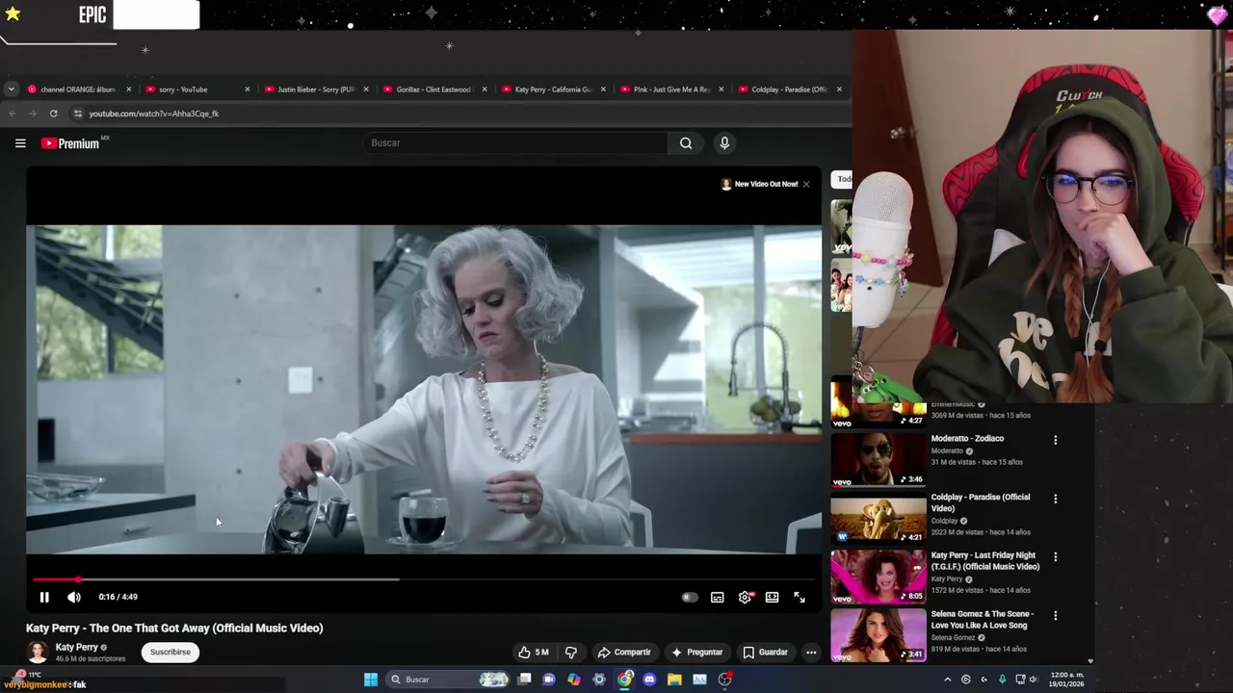Click the taskbar weather widget 11°C

pos(29,675)
